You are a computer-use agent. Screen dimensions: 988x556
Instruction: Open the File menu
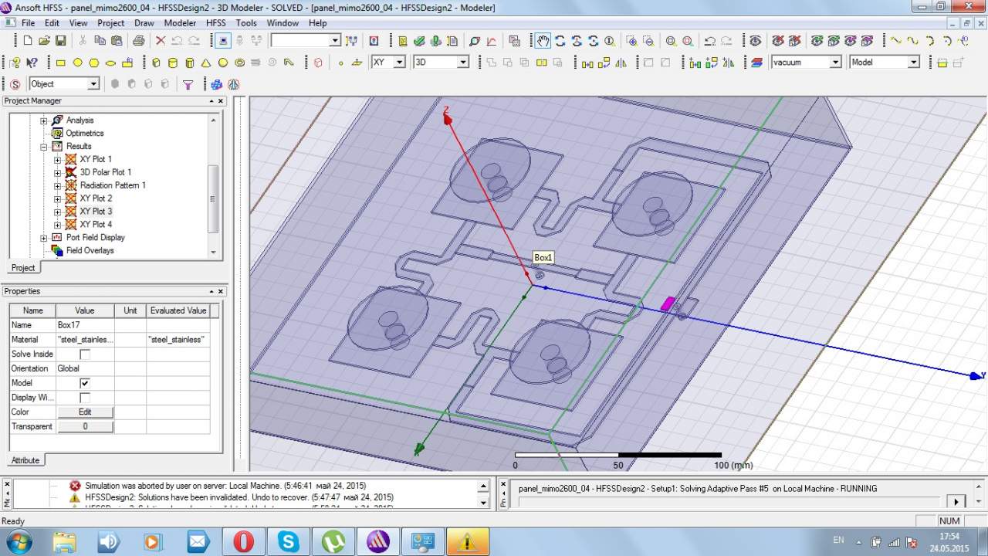28,23
